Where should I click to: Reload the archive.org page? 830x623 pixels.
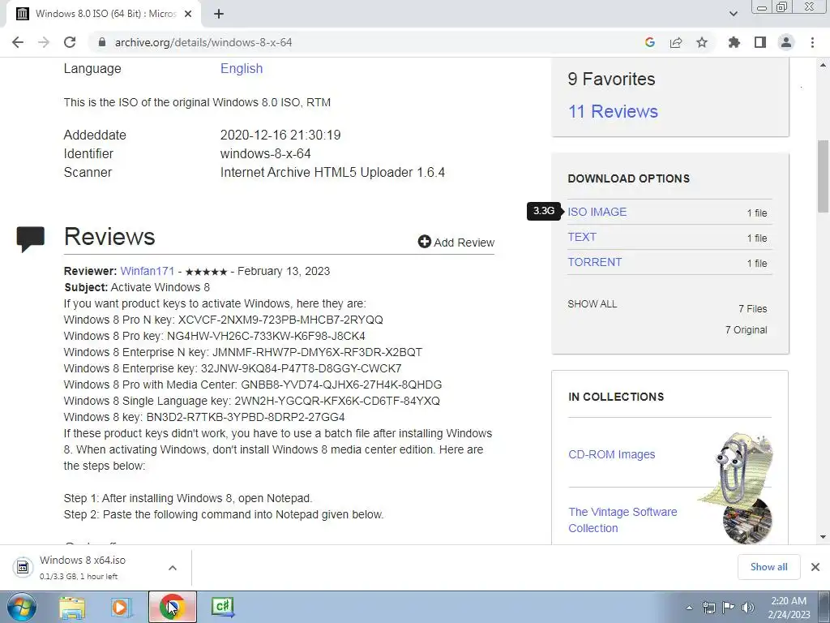(x=70, y=42)
